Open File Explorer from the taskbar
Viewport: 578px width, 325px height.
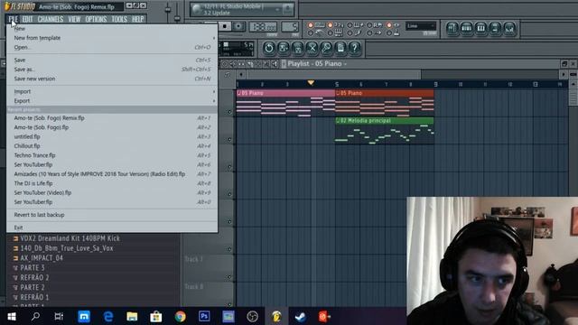132,316
